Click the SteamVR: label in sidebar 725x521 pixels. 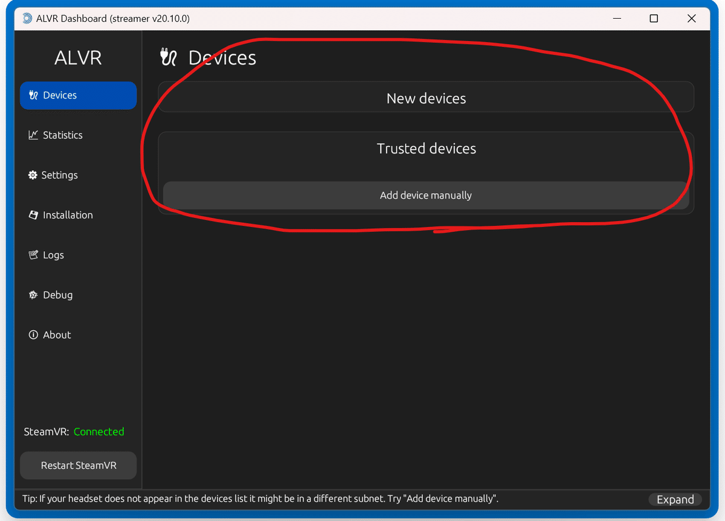coord(47,432)
